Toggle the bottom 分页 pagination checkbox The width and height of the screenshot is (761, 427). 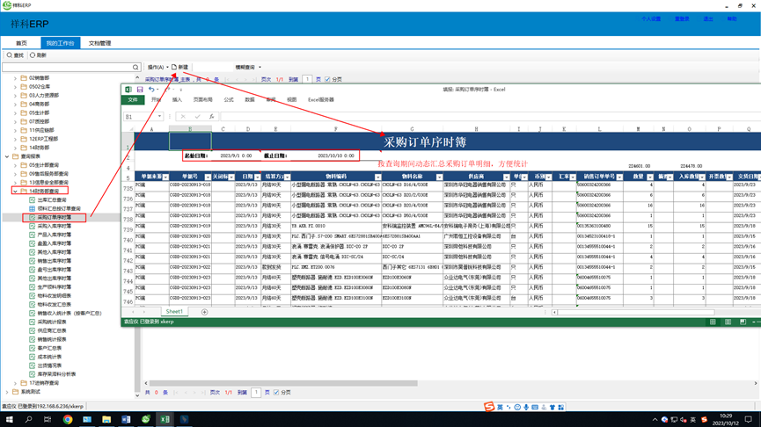276,393
